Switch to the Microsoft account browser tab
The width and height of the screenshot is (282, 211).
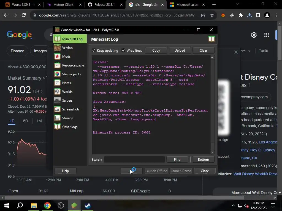tap(187, 5)
